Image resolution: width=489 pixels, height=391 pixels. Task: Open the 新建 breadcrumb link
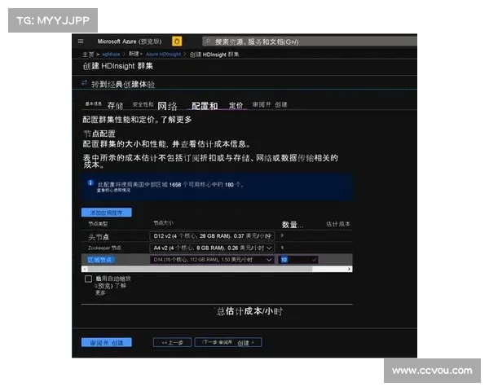pos(134,54)
